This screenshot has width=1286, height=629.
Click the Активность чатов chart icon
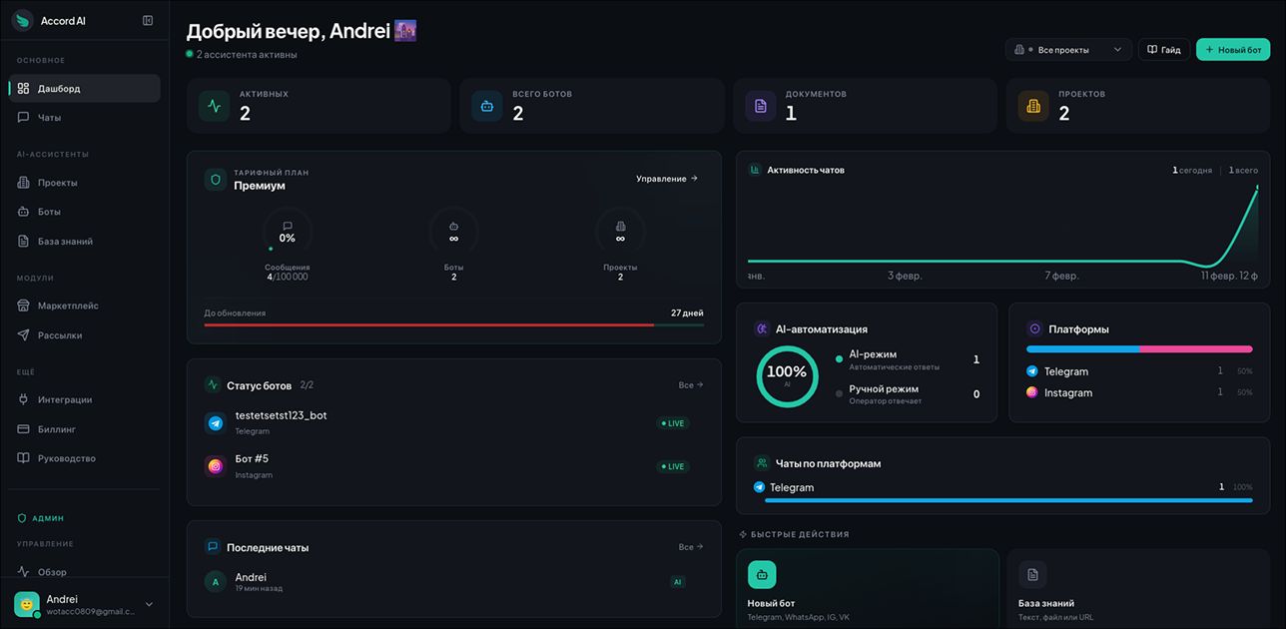(756, 170)
